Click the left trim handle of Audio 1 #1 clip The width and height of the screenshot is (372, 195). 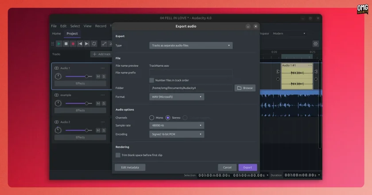point(278,71)
